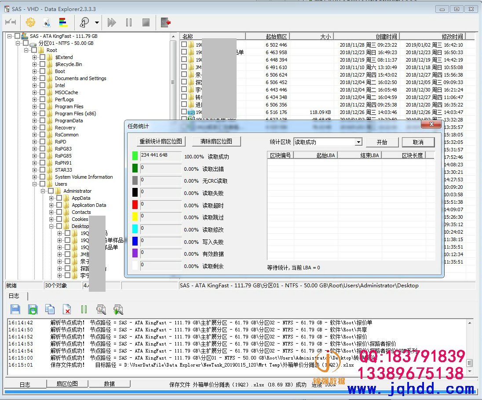Image resolution: width=482 pixels, height=400 pixels.
Task: Click the folder tree scroll-up arrow
Action: [x=173, y=37]
